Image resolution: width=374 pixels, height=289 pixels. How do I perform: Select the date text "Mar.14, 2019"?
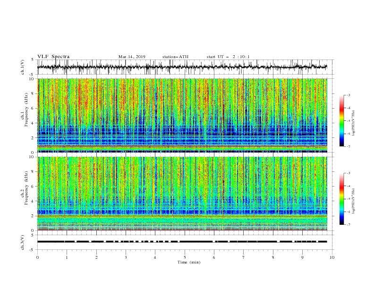coord(132,57)
